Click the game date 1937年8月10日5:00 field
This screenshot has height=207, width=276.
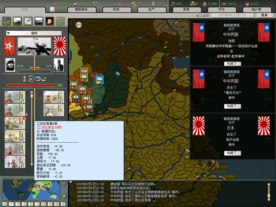233,15
